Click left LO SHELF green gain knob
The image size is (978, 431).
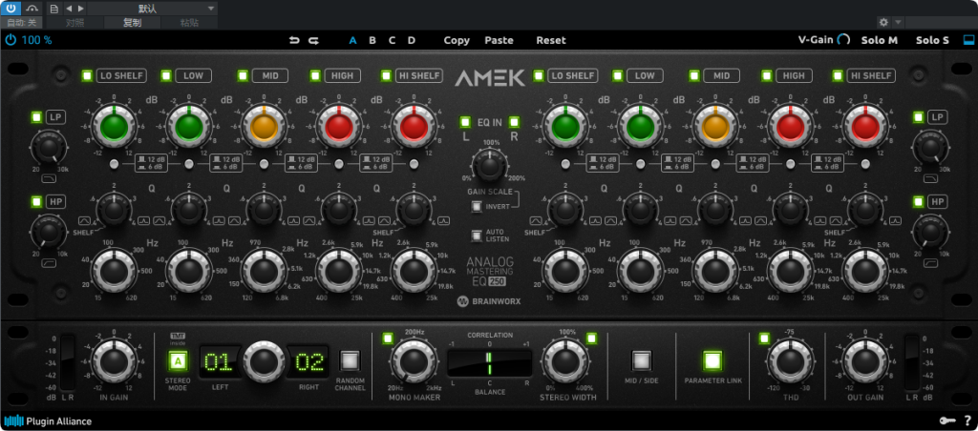(114, 127)
